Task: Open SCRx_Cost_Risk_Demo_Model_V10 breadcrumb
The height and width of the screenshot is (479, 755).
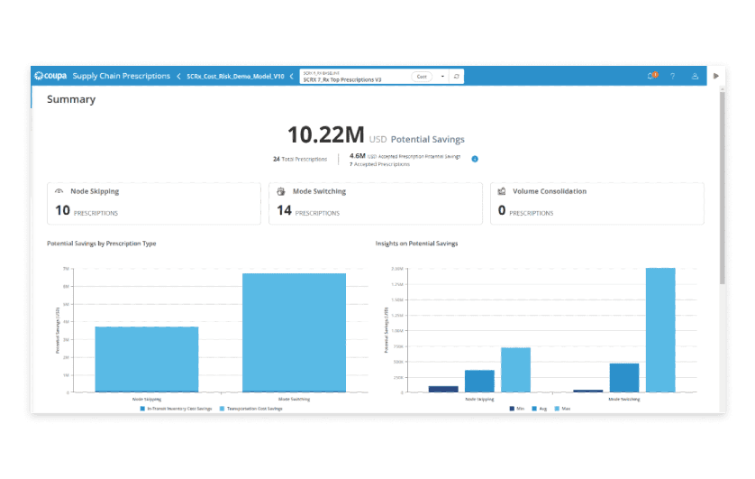Action: click(x=235, y=77)
